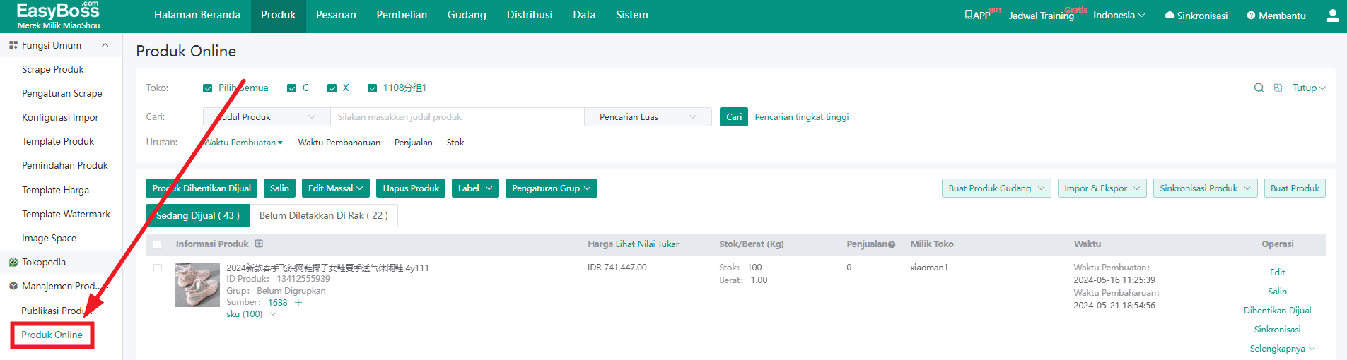Click the product shoe thumbnail image
Screen dimensions: 1347x360
point(197,284)
